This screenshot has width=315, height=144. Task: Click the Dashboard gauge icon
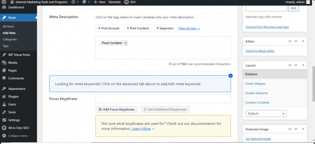coord(4,8)
